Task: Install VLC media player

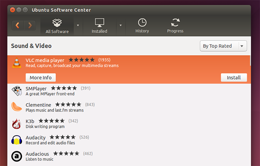Action: 234,78
